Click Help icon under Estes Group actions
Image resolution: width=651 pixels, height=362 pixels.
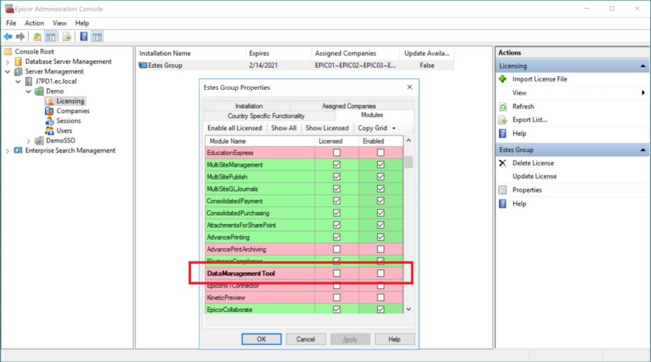coord(503,204)
